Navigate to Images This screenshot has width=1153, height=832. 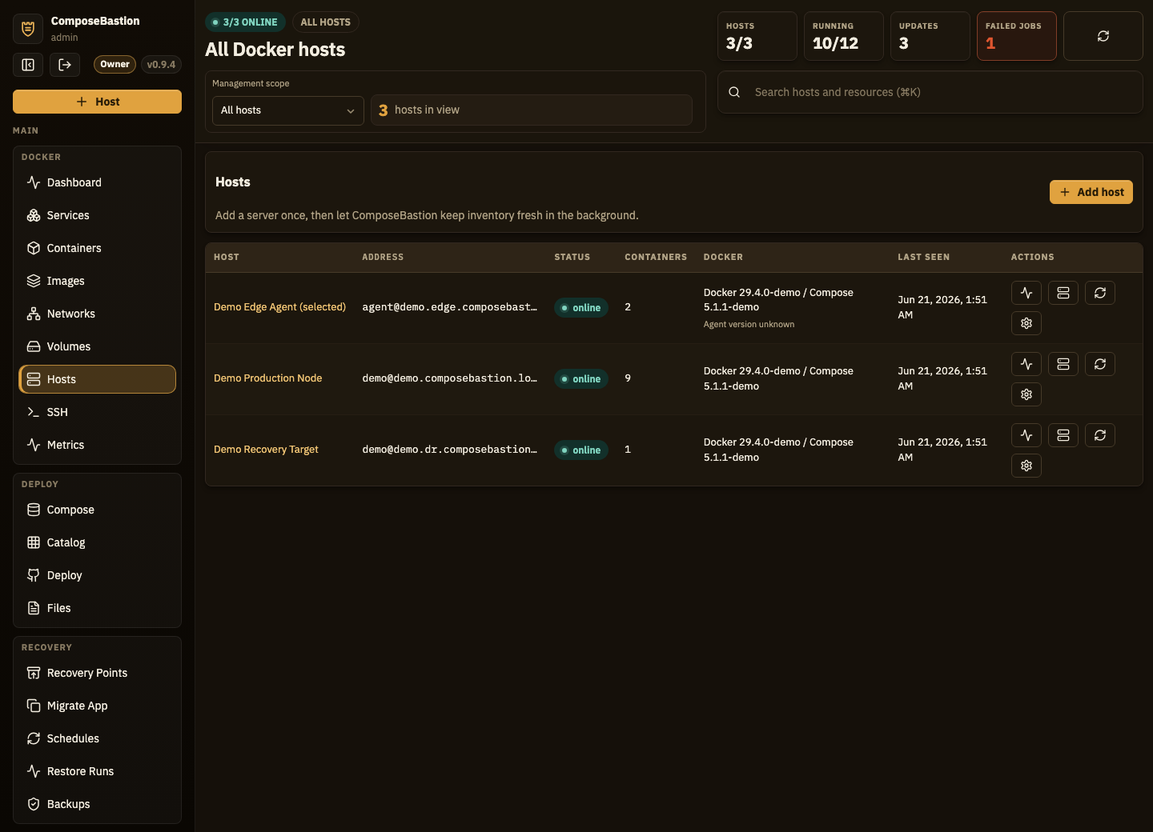tap(97, 281)
